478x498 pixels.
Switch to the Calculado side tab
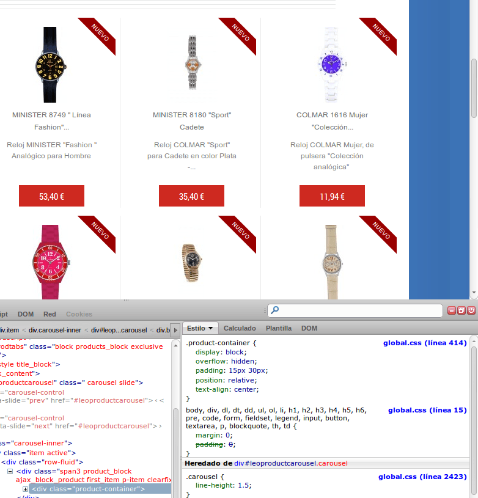[x=240, y=328]
